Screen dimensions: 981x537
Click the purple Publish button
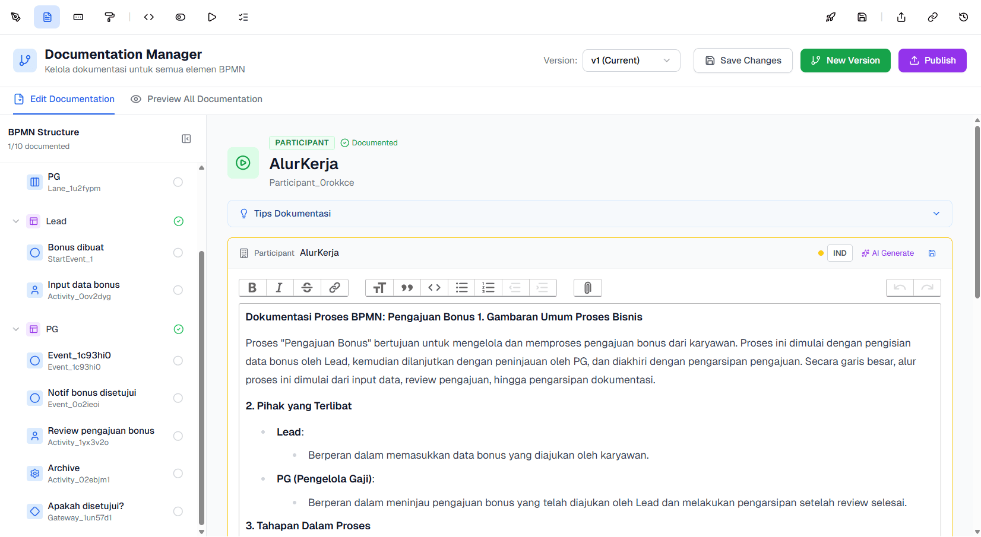932,61
